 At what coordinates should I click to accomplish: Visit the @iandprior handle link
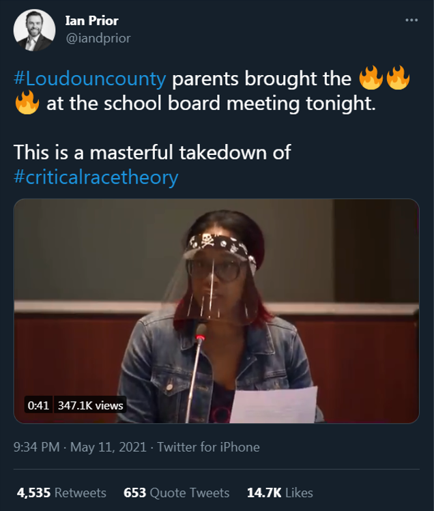pos(96,38)
